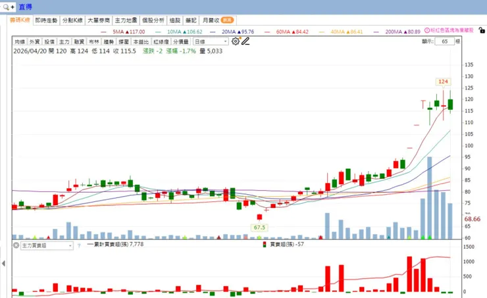Viewport: 487px width, 298px height.
Task: Click the 200MA 80.89 legend text
Action: click(x=403, y=32)
